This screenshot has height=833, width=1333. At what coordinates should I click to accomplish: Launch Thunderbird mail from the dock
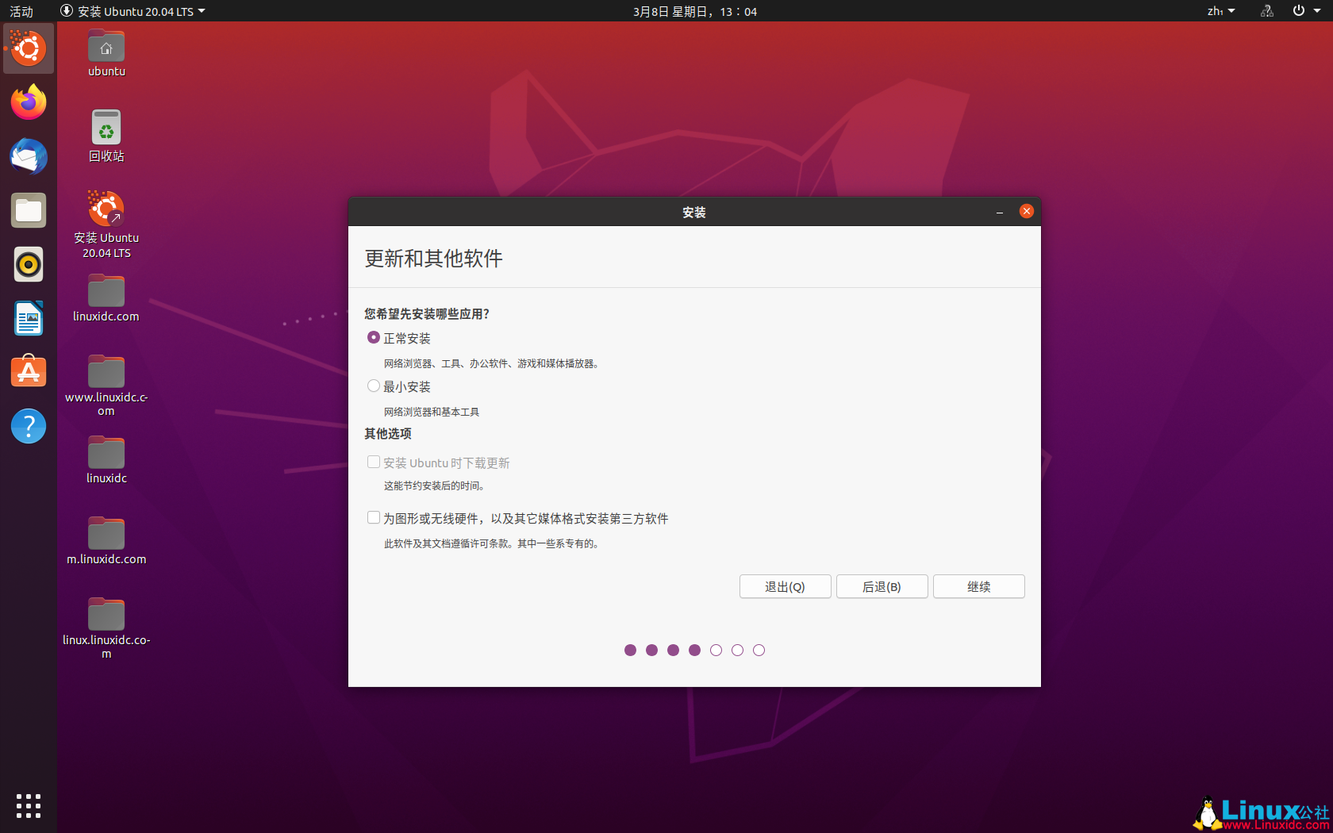[28, 157]
